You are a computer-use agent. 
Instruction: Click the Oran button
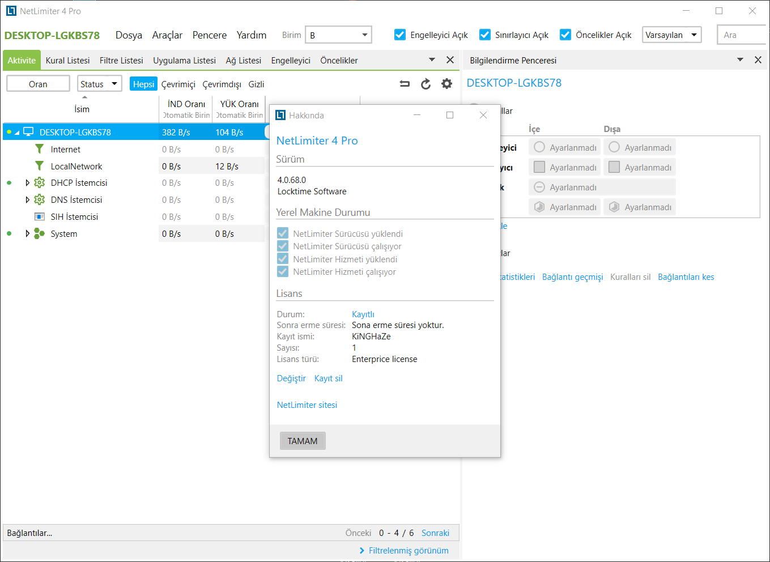[38, 84]
